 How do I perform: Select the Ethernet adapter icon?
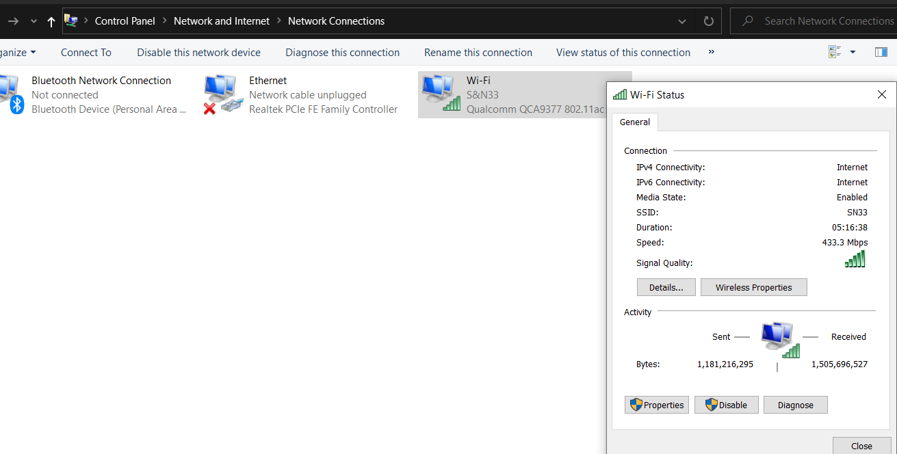coord(224,94)
